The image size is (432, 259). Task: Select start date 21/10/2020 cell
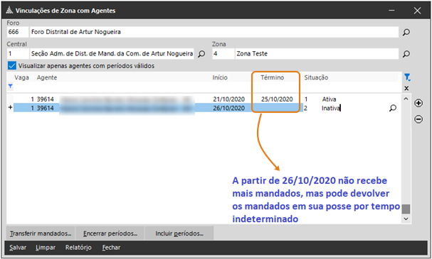click(228, 99)
